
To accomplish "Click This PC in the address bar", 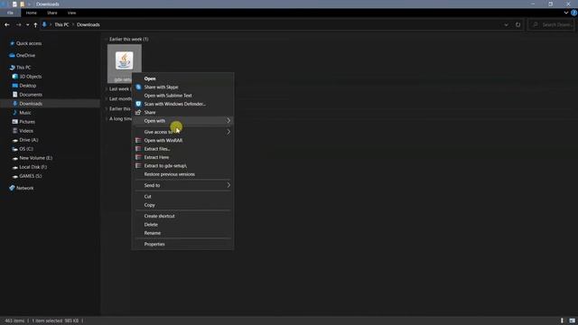I will [61, 24].
